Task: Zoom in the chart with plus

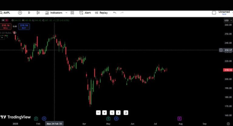Action: pyautogui.click(x=104, y=113)
